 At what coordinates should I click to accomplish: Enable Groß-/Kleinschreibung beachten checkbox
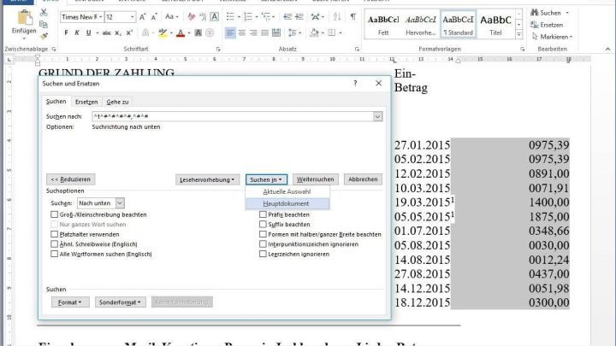(x=54, y=214)
